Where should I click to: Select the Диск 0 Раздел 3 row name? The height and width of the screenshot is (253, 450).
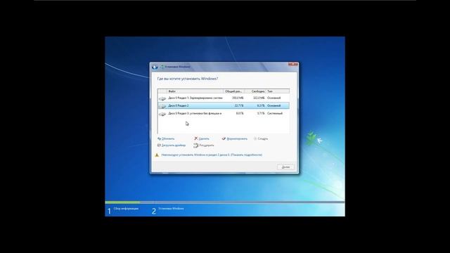[195, 114]
